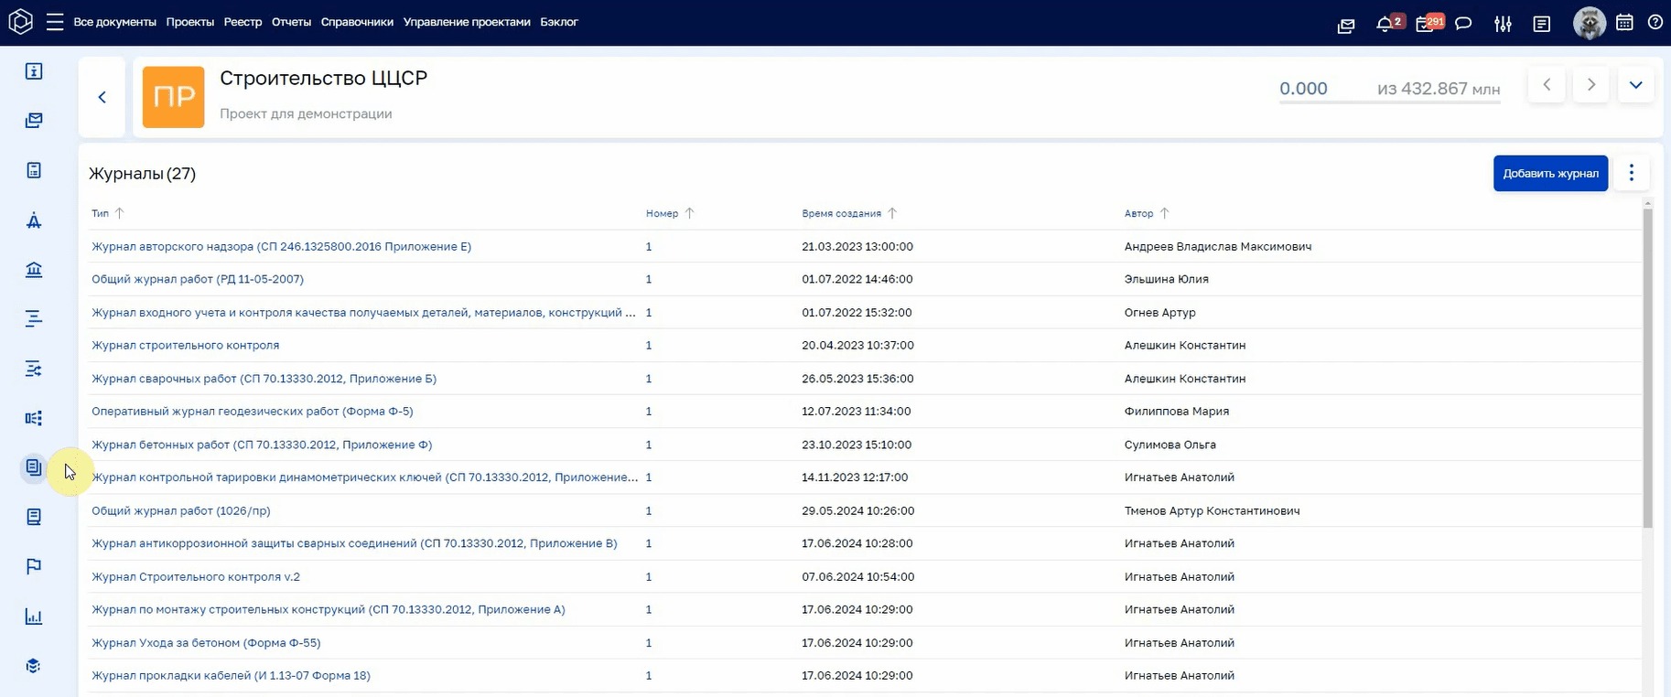The height and width of the screenshot is (697, 1671).
Task: Click the Добавить журнал button
Action: click(1550, 174)
